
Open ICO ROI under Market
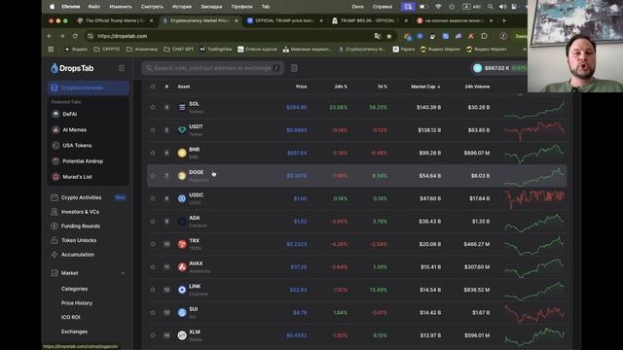pos(71,317)
